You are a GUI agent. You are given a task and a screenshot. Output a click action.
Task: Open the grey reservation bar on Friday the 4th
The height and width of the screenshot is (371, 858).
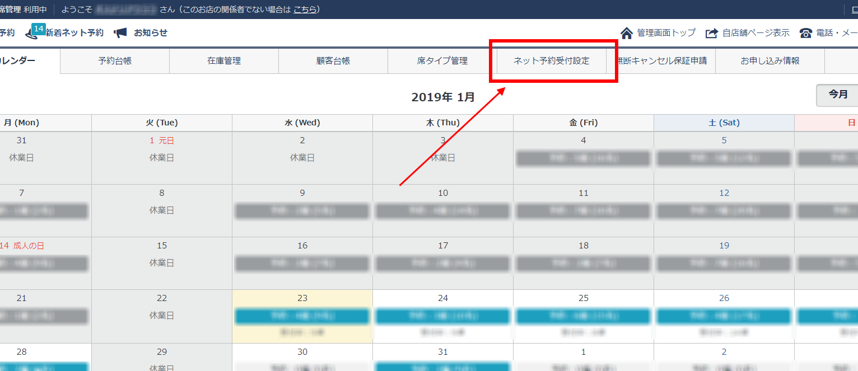tap(584, 158)
